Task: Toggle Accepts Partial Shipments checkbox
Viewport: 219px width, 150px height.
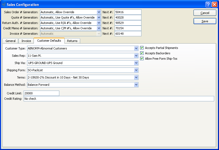Action: [x=142, y=48]
